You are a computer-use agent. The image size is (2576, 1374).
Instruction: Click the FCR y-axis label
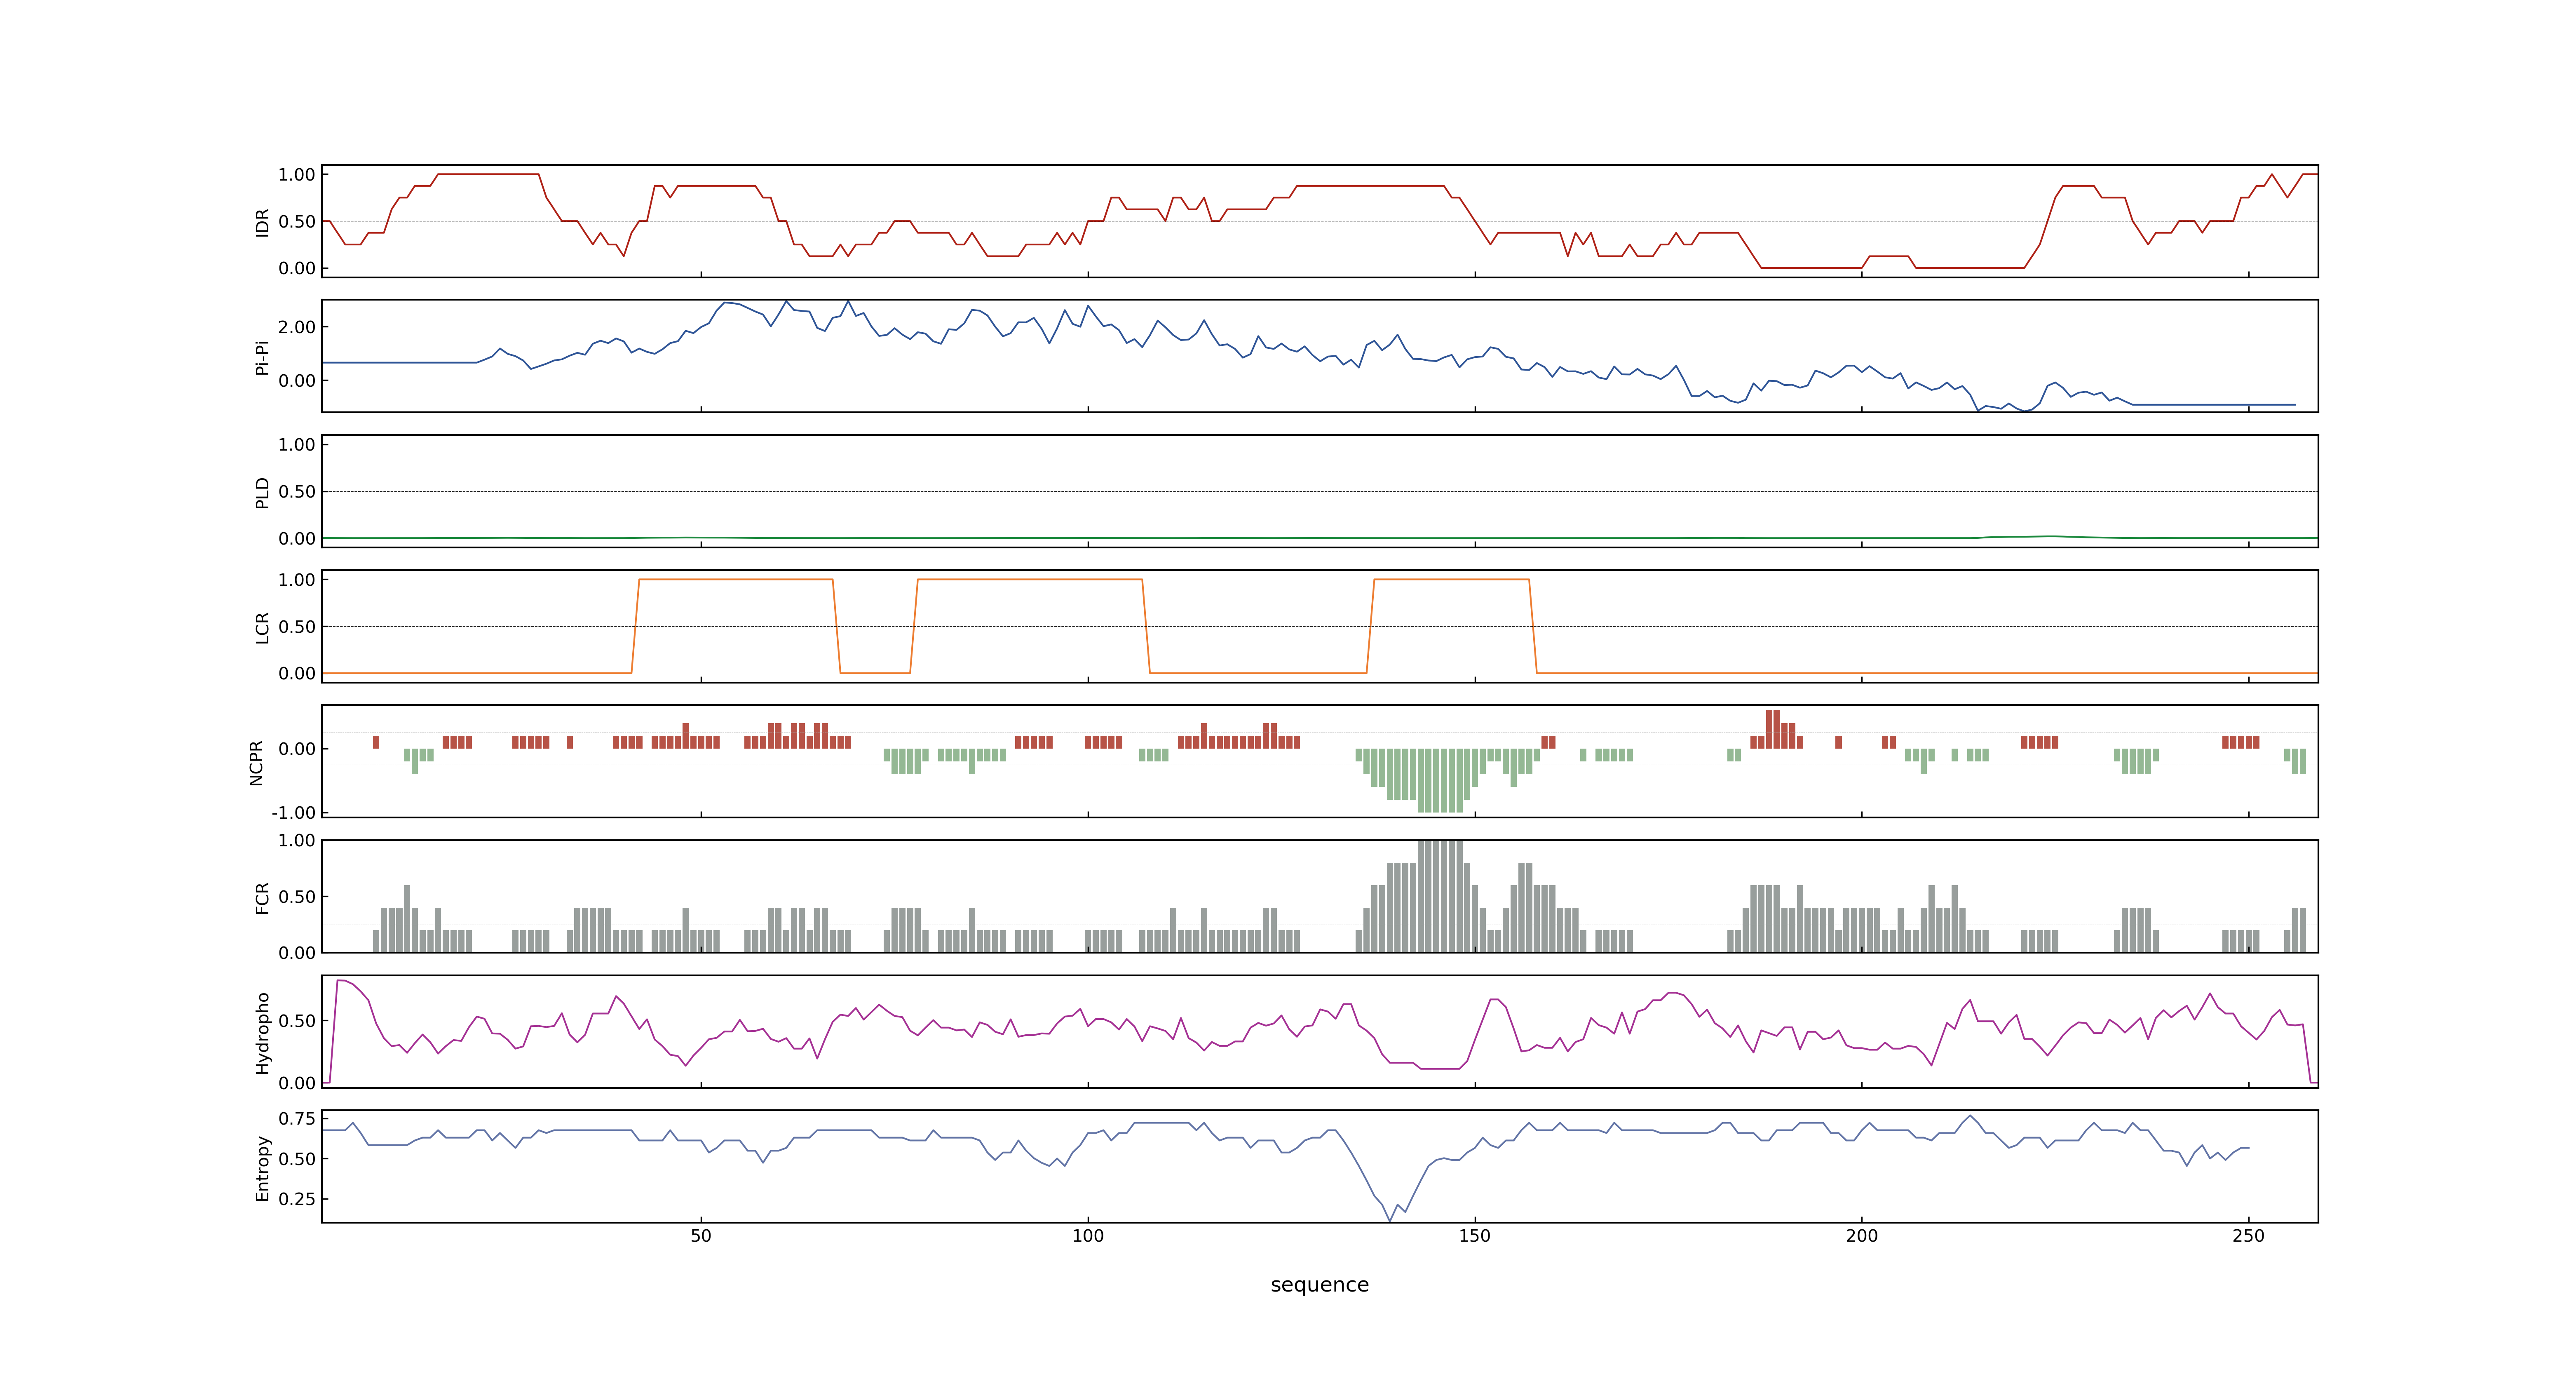pos(263,897)
